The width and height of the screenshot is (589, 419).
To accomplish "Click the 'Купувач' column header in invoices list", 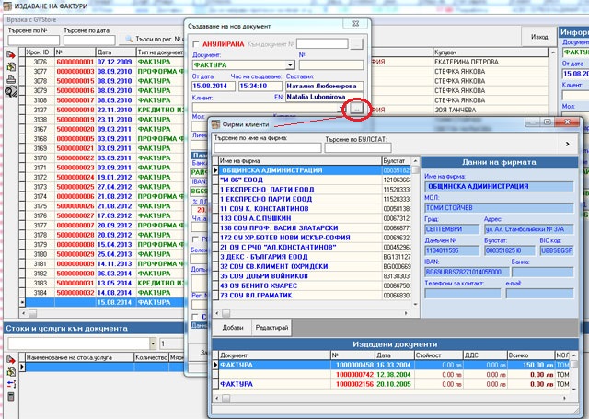I will tap(491, 52).
